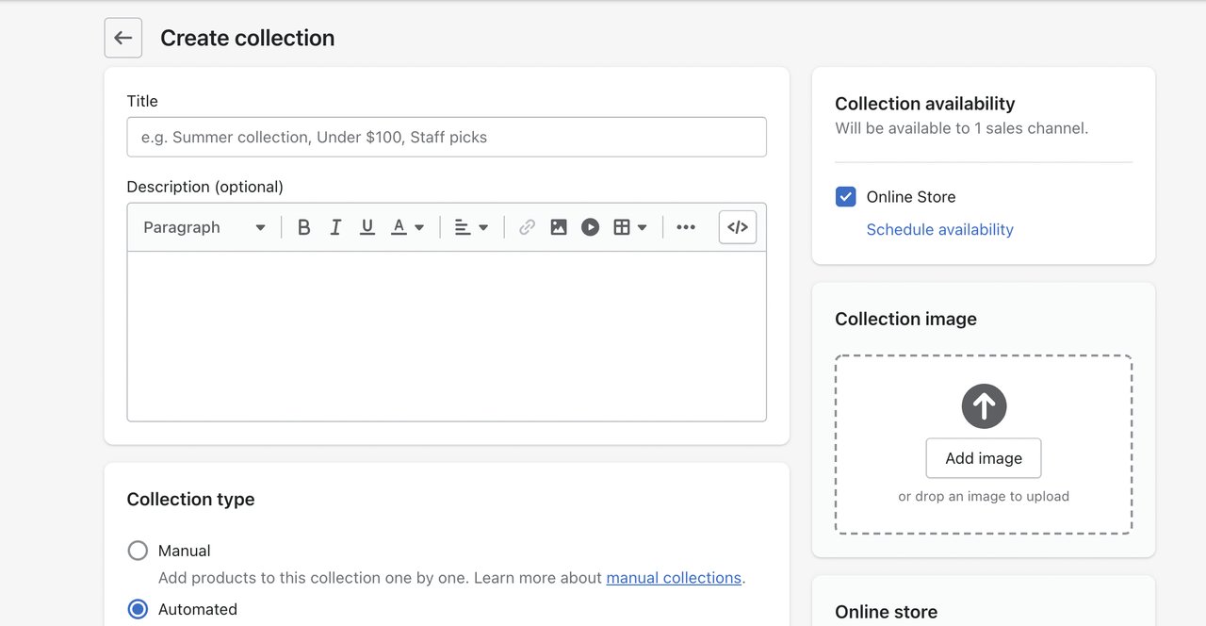Click the back arrow button
The image size is (1206, 626).
coord(122,38)
